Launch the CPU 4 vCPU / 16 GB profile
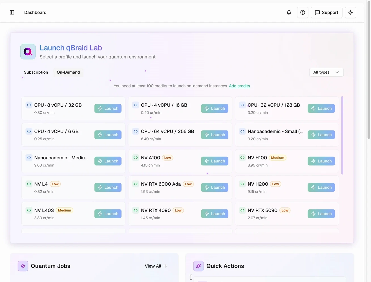Image resolution: width=371 pixels, height=282 pixels. (215, 108)
